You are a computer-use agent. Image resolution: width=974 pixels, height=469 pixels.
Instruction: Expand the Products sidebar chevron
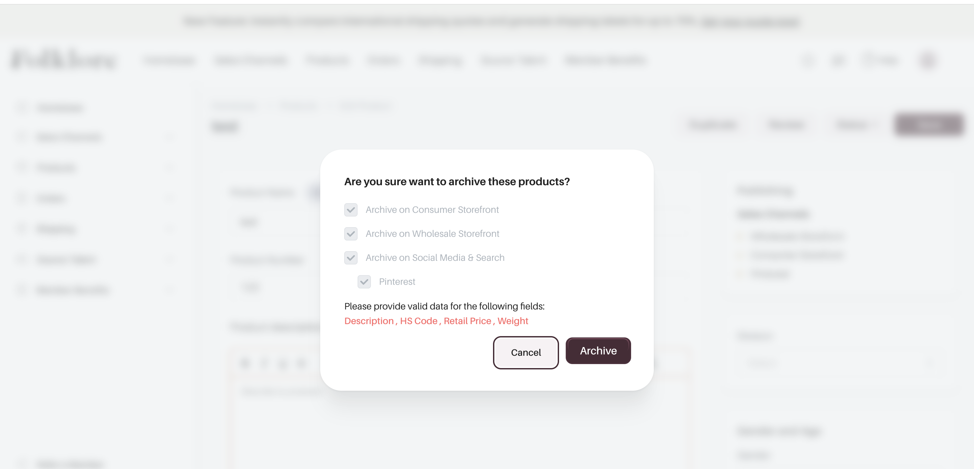[169, 167]
